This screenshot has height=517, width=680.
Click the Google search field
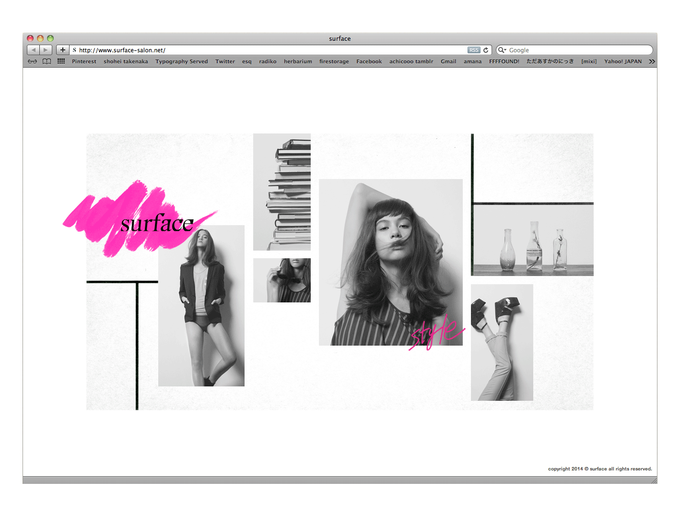574,50
